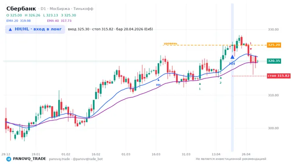Click the EMA 40 317.73 legend

pos(59,21)
